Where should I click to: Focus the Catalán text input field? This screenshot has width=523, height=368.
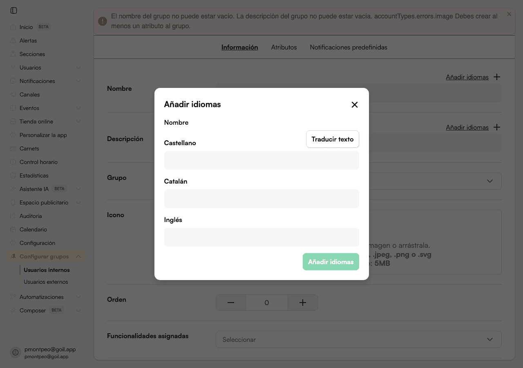[x=261, y=199]
